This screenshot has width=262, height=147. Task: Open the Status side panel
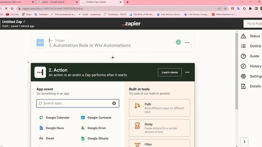[251, 36]
